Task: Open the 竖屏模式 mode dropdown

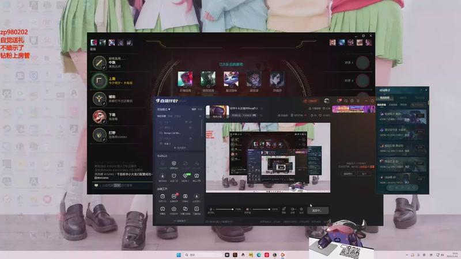Action: (164, 109)
